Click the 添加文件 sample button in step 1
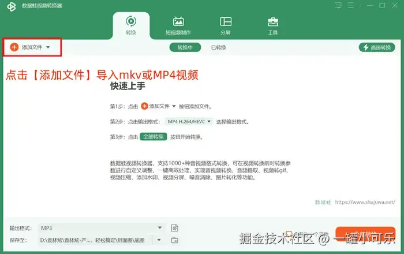 158,106
